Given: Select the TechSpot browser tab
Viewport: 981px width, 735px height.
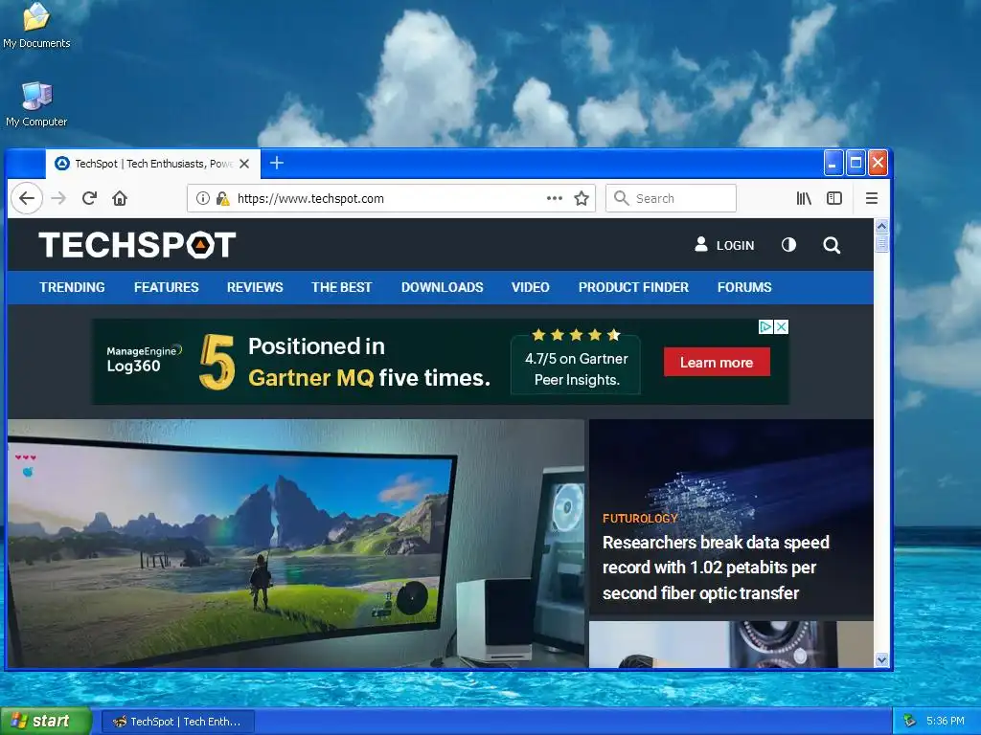Looking at the screenshot, I should point(152,164).
